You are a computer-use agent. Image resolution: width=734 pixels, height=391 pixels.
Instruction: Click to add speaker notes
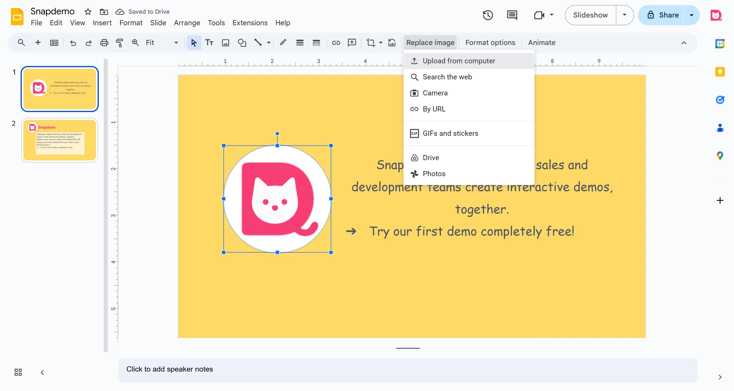(x=408, y=370)
